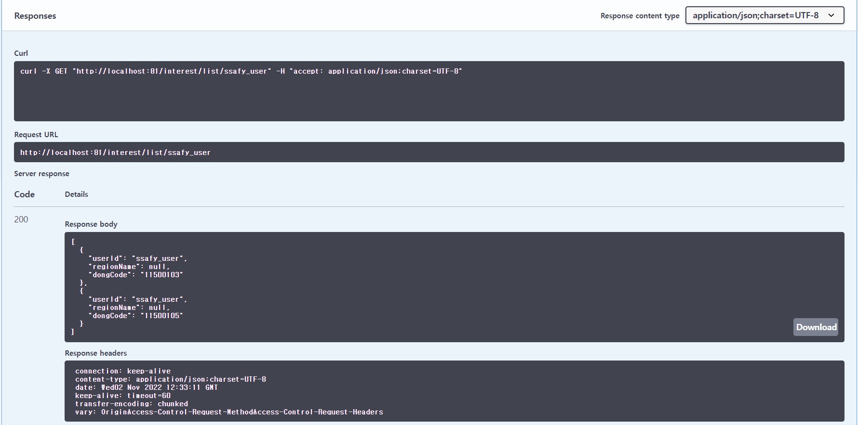Click the Response headers label

pos(96,353)
